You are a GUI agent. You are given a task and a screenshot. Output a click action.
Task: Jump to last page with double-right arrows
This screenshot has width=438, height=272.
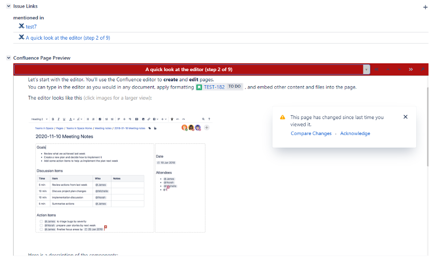411,69
